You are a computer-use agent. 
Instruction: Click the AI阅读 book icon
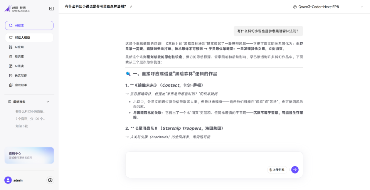11,66
